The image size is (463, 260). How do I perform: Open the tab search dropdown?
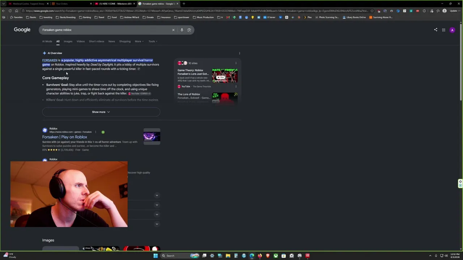4,4
